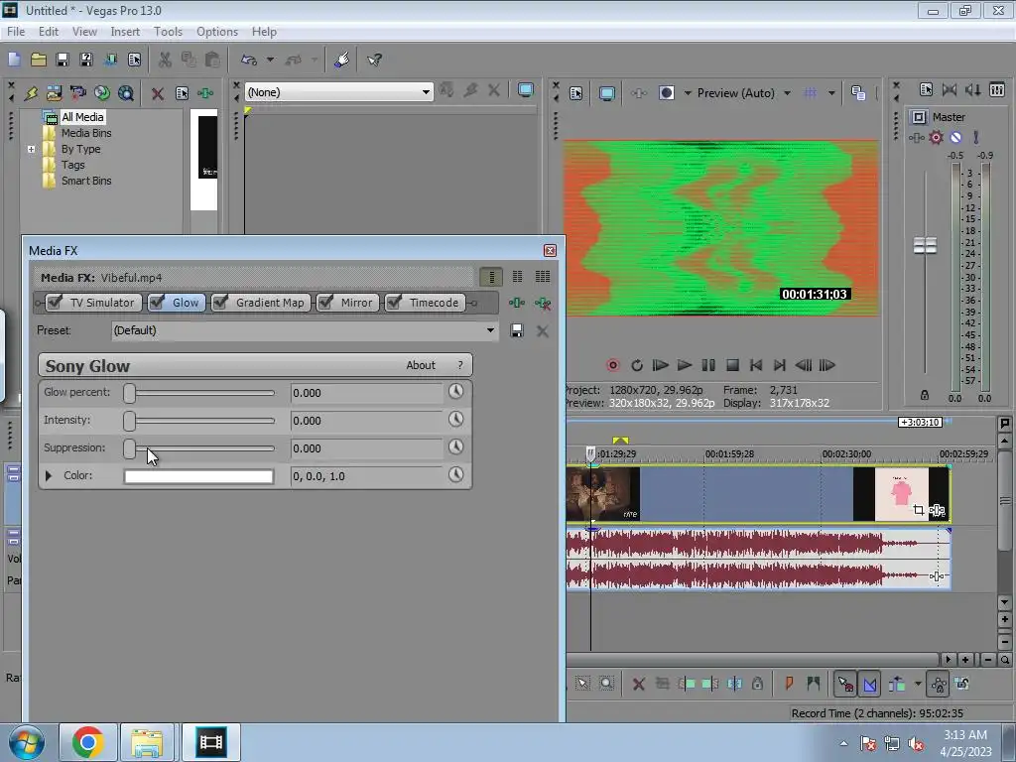This screenshot has height=762, width=1016.
Task: Start recording with the red record button
Action: (x=612, y=365)
